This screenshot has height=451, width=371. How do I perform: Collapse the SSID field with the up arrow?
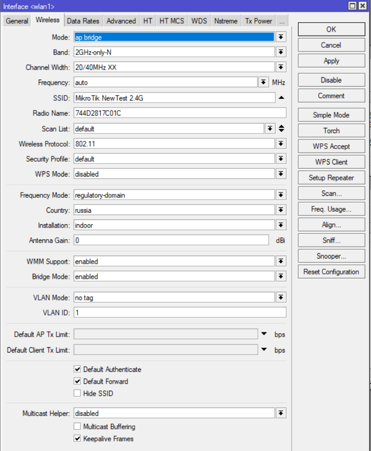[281, 98]
